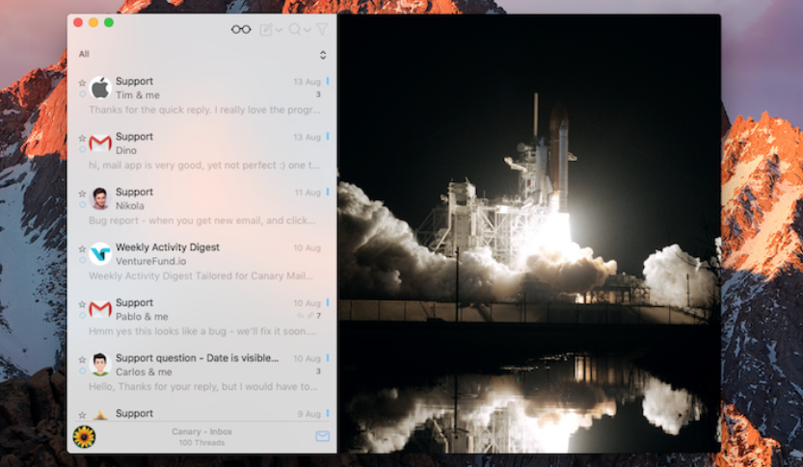Open preview 'Bug report – when you get new email'
The width and height of the screenshot is (803, 467).
(x=201, y=221)
